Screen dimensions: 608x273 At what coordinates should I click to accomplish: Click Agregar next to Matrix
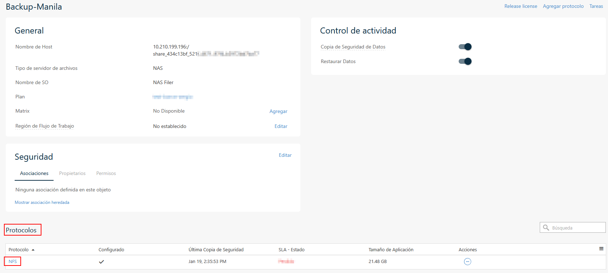(278, 112)
